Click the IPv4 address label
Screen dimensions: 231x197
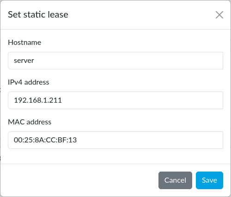(29, 82)
